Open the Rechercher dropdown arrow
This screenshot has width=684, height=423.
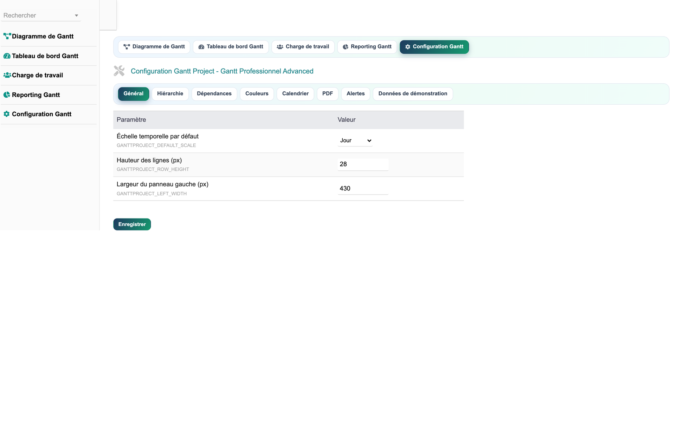(76, 15)
